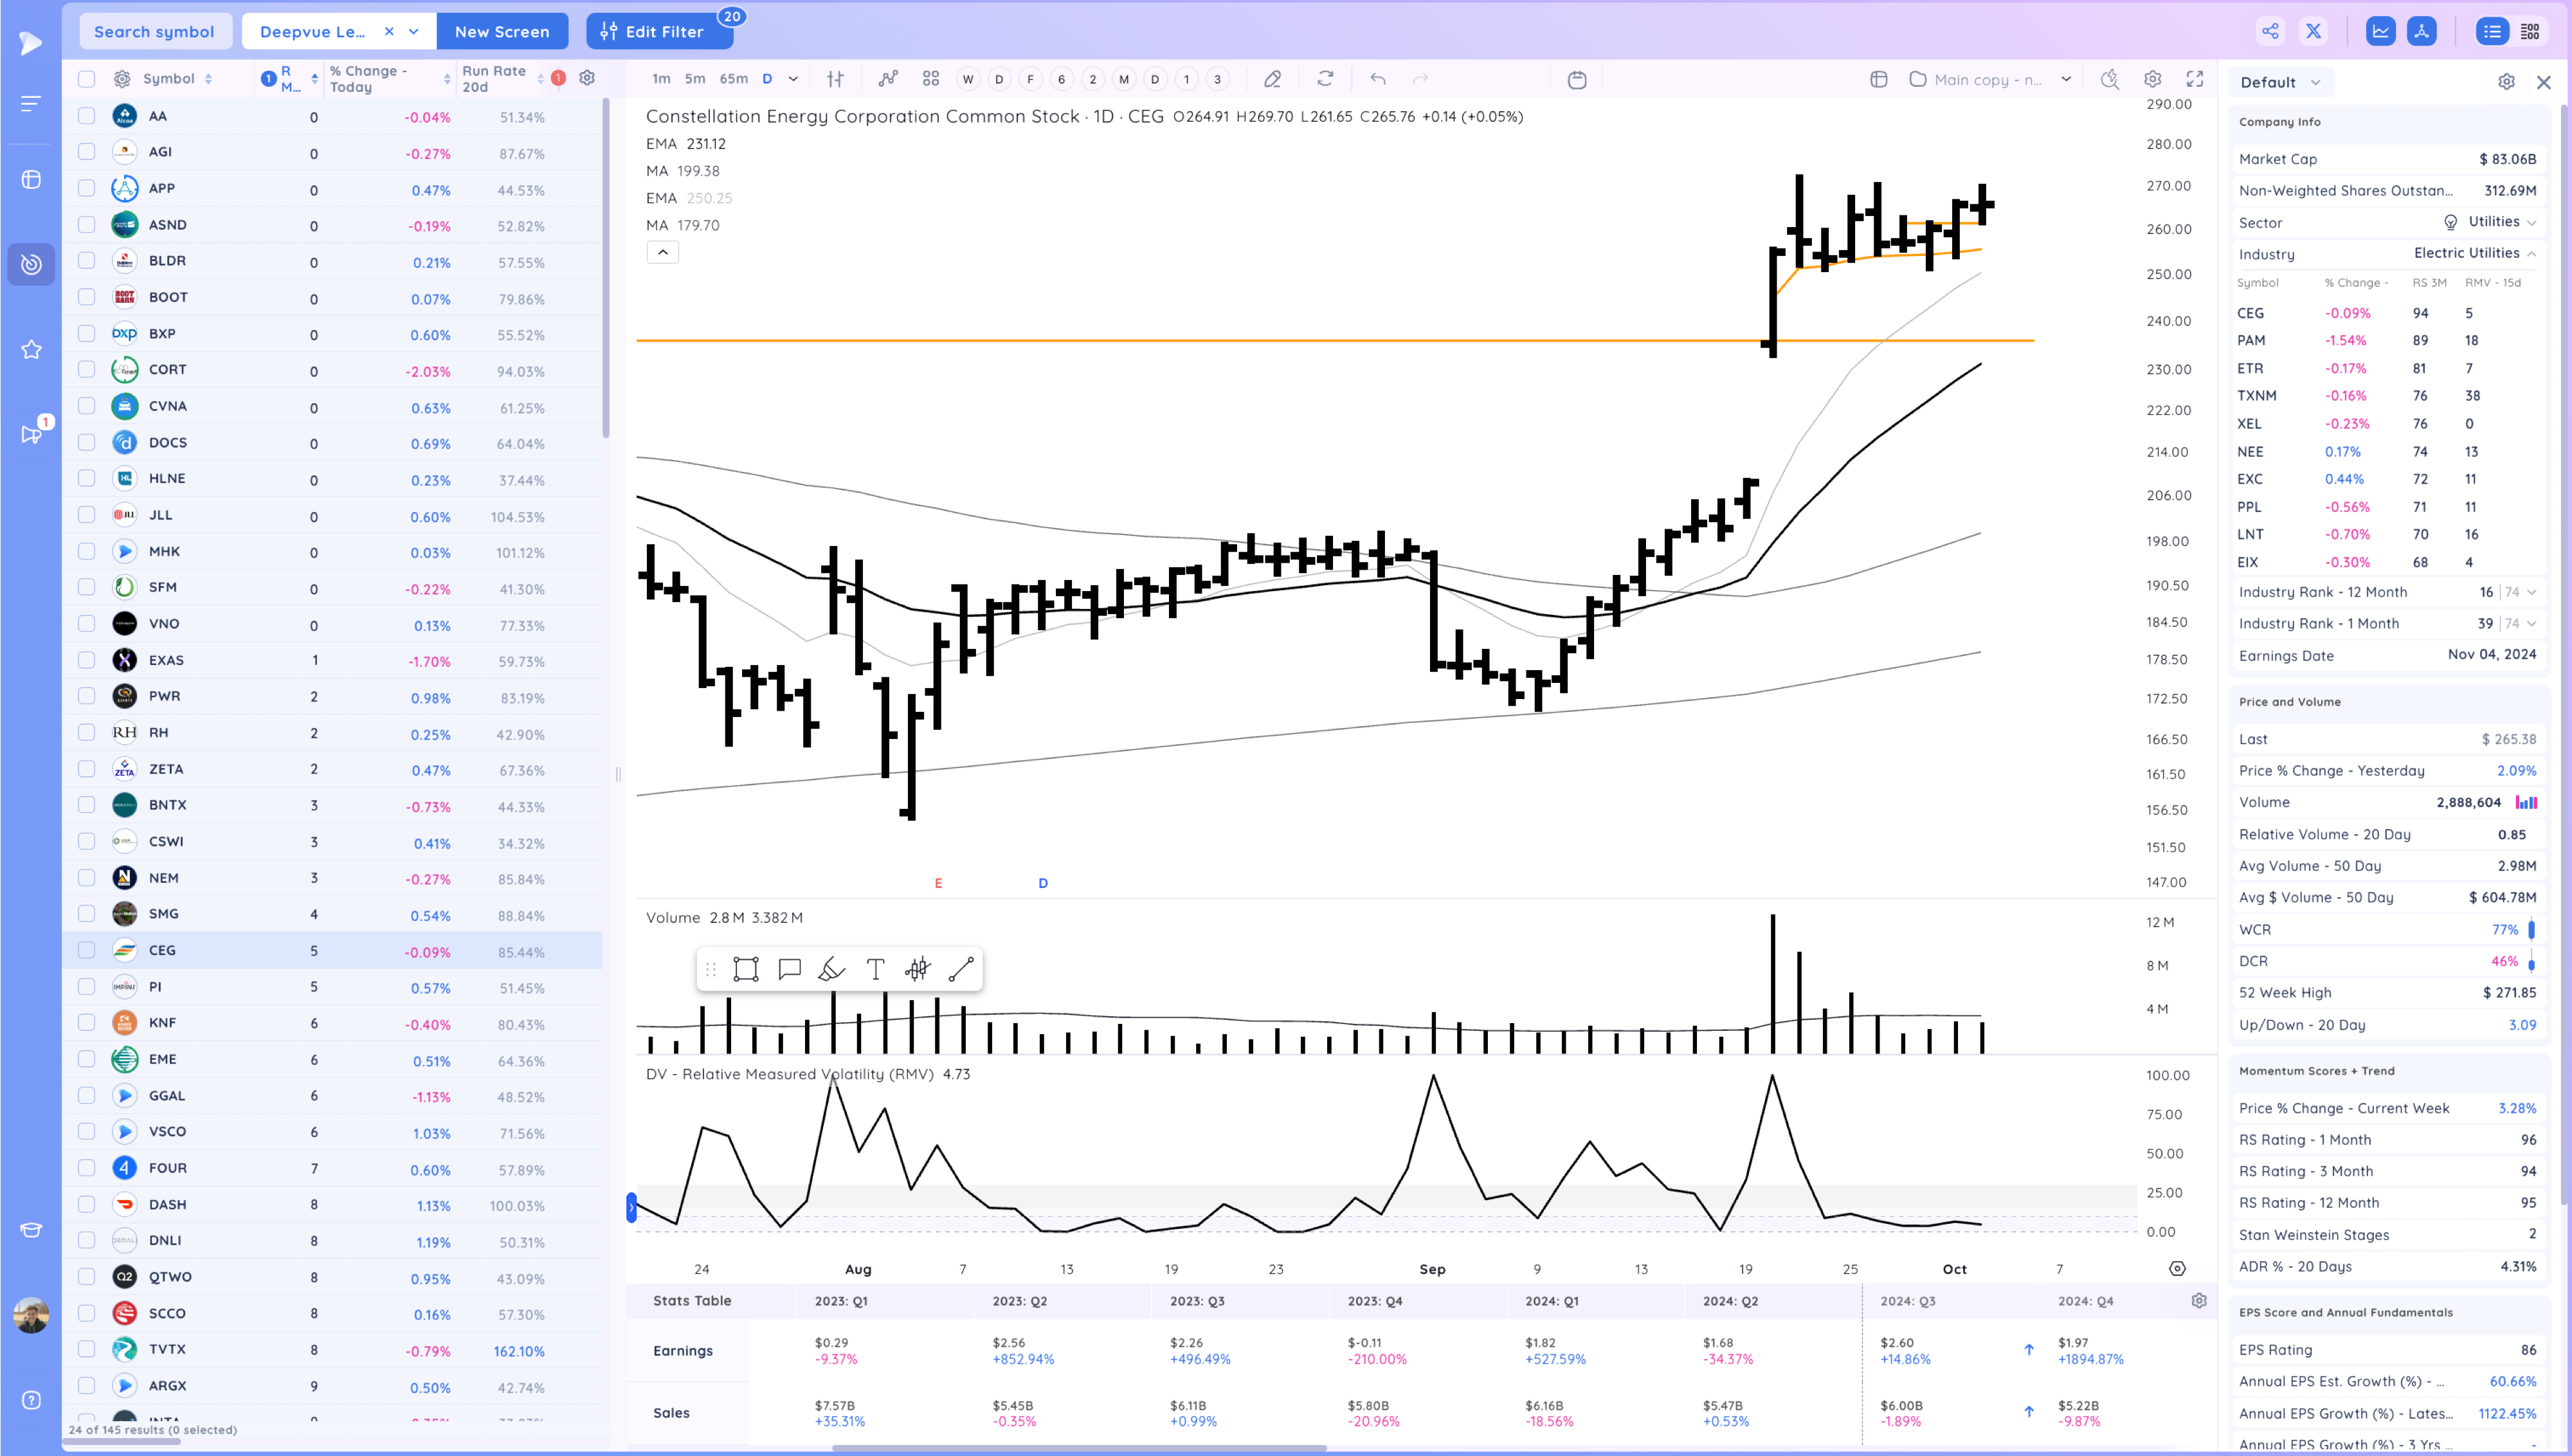
Task: Select the trend line drawing tool
Action: (x=961, y=969)
